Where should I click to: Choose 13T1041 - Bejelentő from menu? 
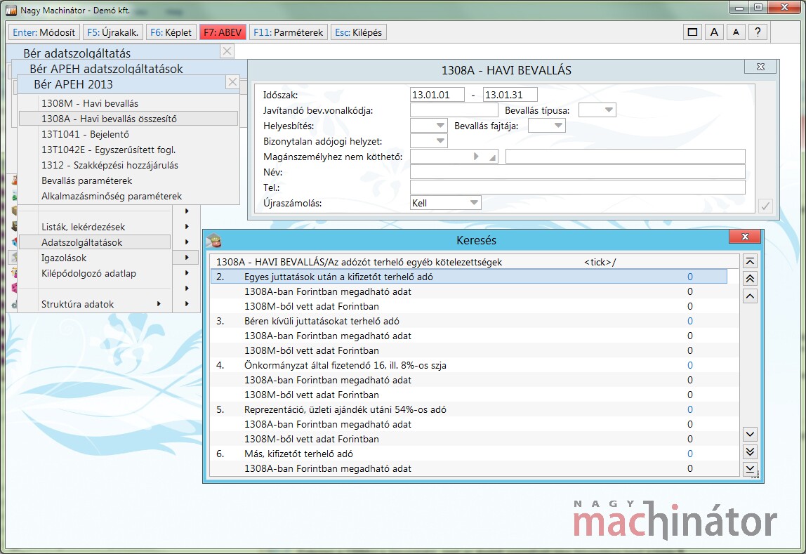[x=85, y=134]
